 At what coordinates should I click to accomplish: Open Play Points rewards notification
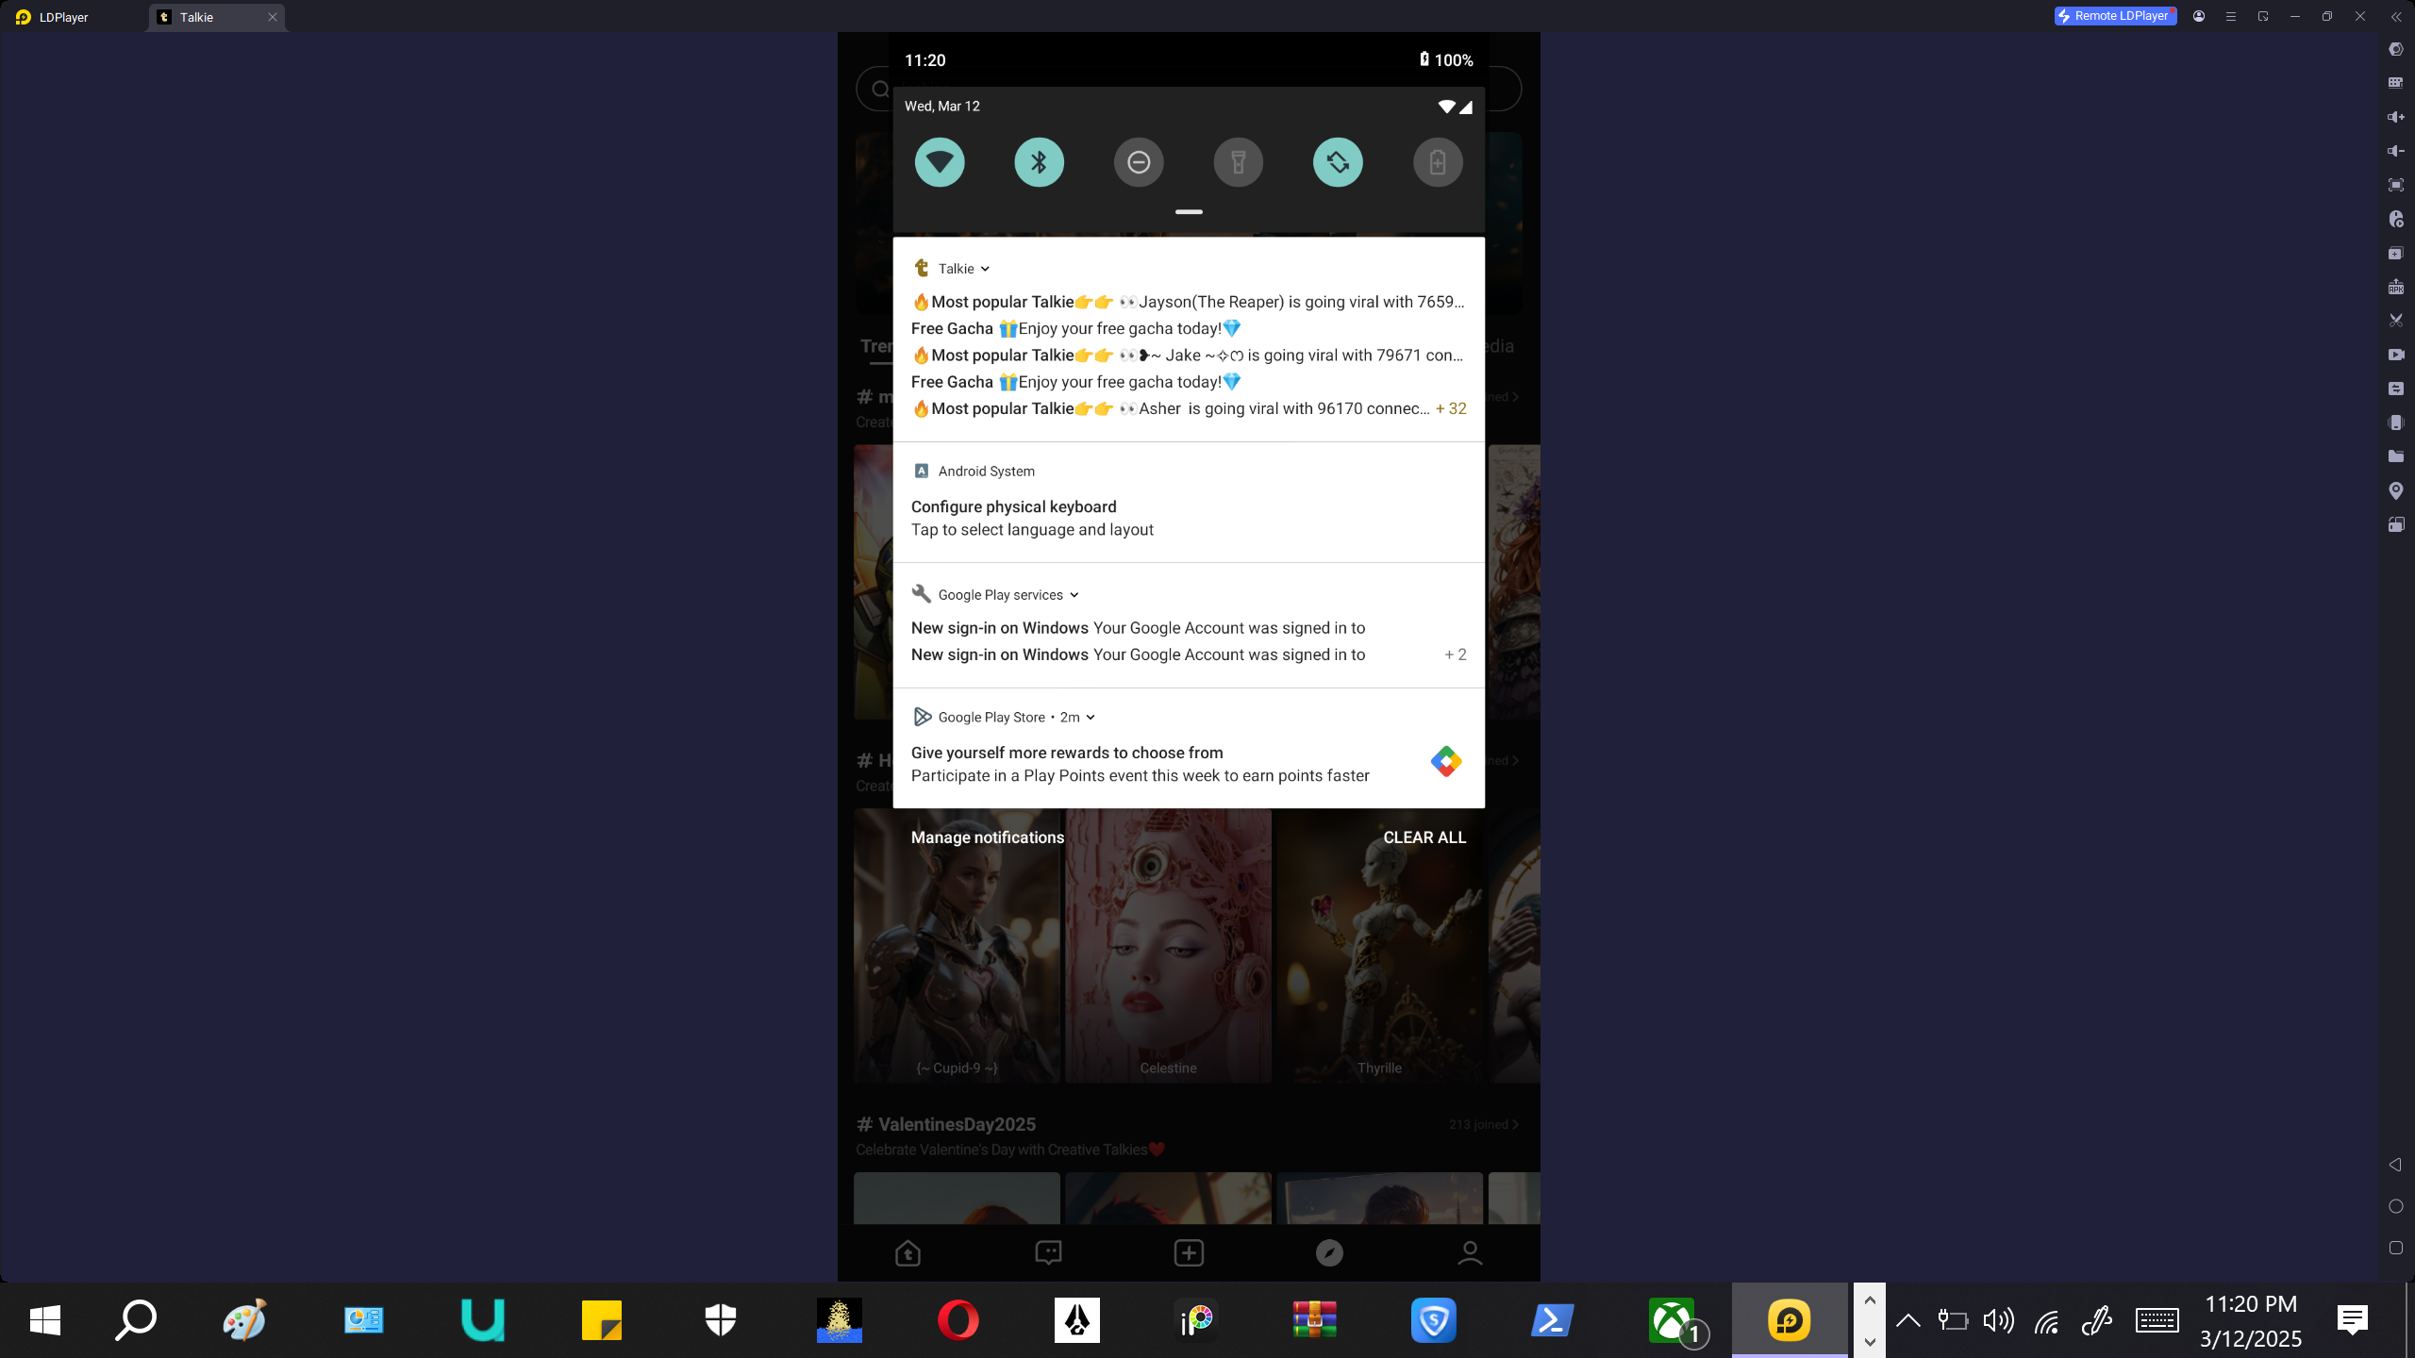(1189, 749)
